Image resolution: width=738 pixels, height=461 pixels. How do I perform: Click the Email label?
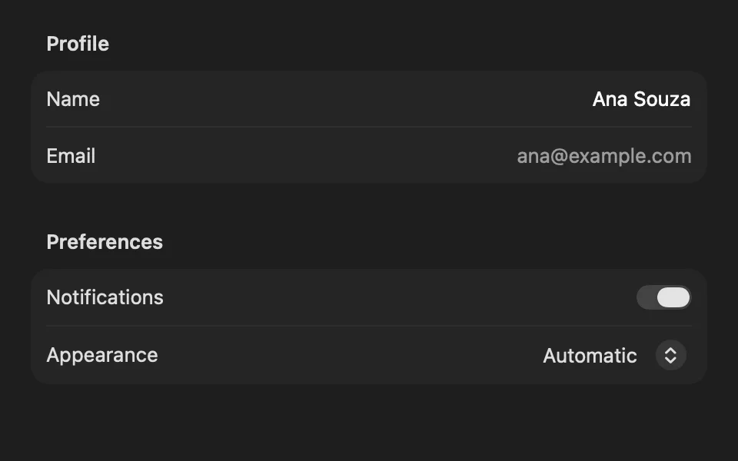tap(71, 156)
